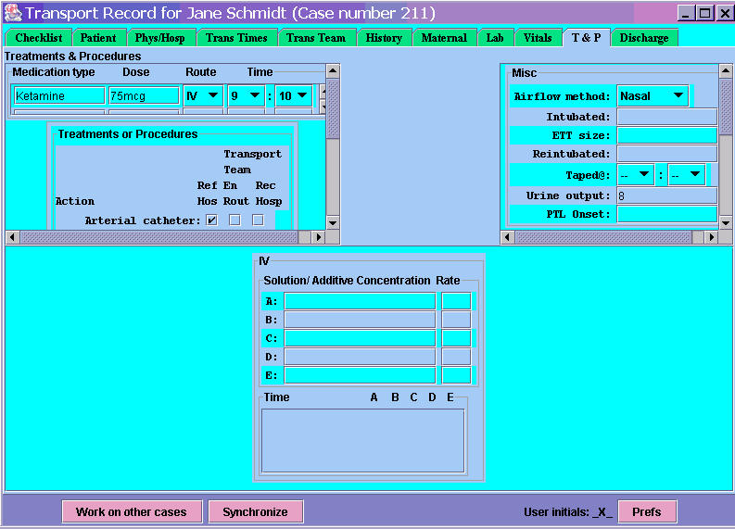
Task: Open the Taped@ first dropdown
Action: coord(636,175)
